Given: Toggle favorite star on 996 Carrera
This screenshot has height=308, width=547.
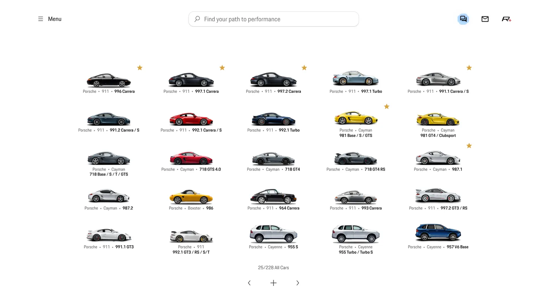Looking at the screenshot, I should point(140,68).
